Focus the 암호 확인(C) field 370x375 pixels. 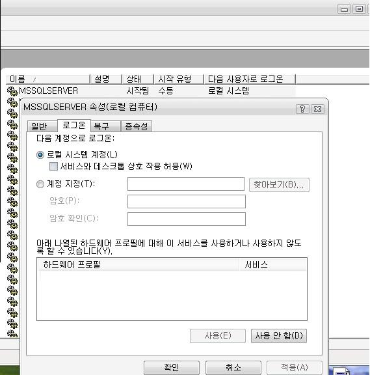point(187,219)
